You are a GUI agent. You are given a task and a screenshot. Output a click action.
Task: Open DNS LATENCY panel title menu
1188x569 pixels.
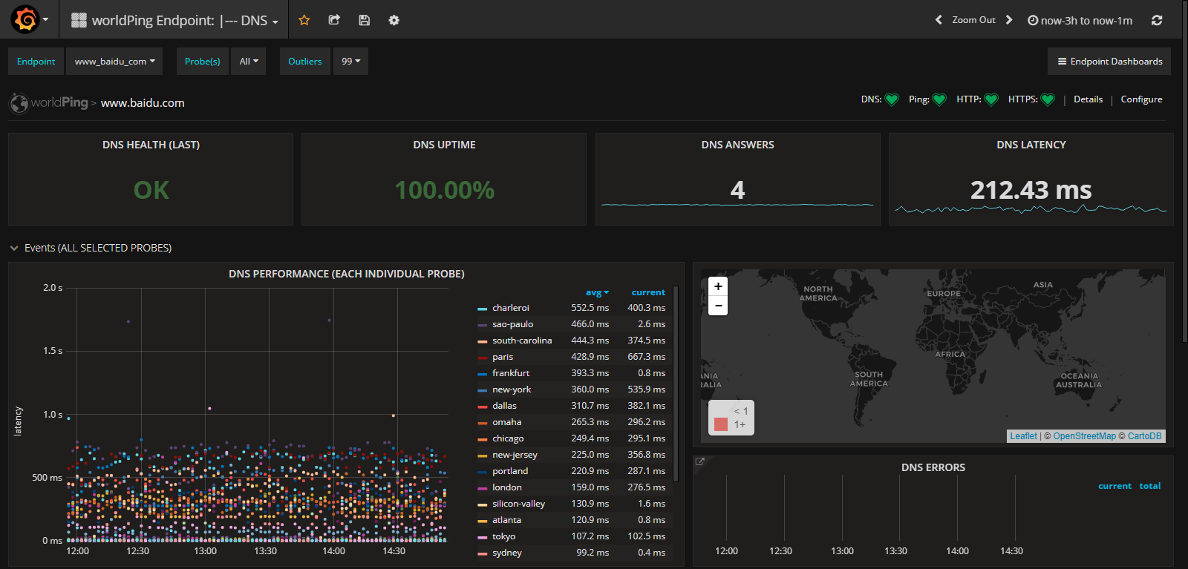pos(1031,145)
